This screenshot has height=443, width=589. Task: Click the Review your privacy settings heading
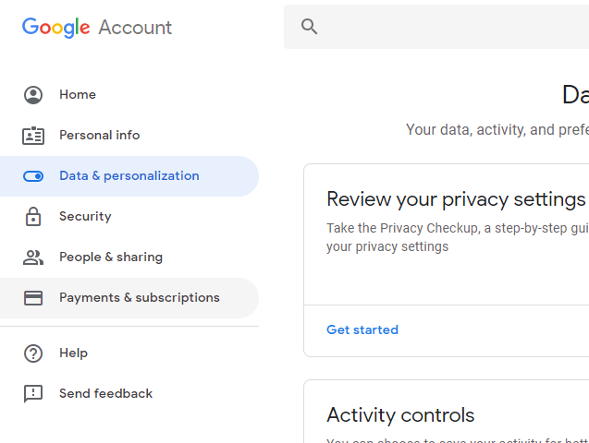(456, 199)
